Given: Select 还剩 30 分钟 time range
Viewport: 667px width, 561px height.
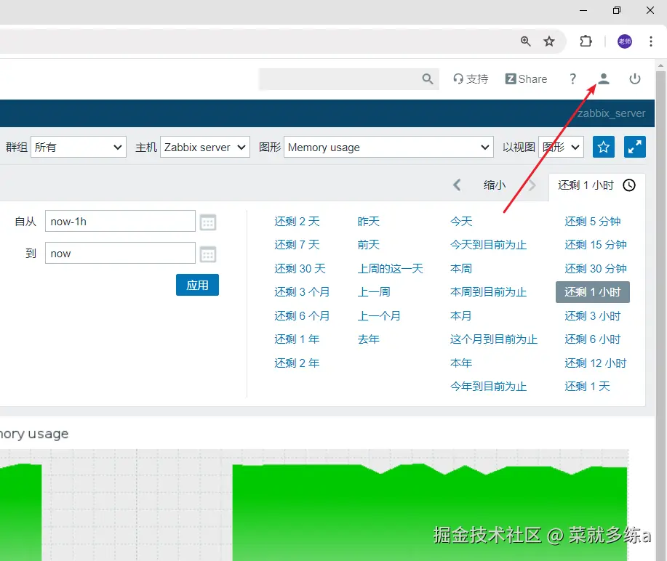Looking at the screenshot, I should pyautogui.click(x=596, y=269).
